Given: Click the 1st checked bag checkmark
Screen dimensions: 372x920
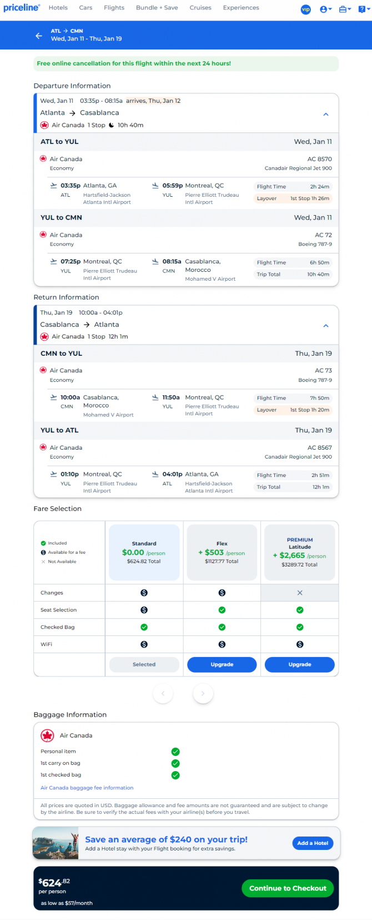Looking at the screenshot, I should click(x=175, y=775).
